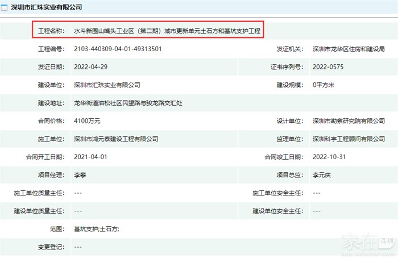398x258 pixels.
Task: Click the 范围 value 基坑支护;土石方;
Action: click(x=96, y=229)
